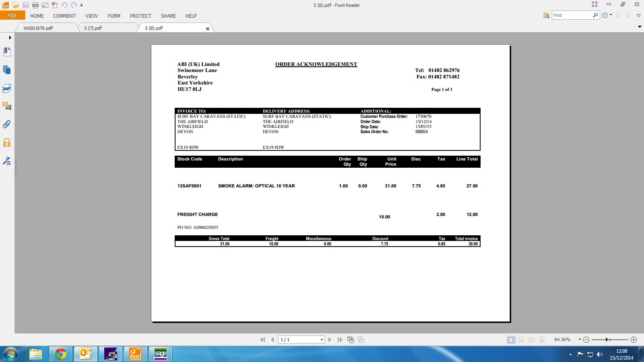Click the Open folder icon in toolbar
The height and width of the screenshot is (362, 644).
coord(16,5)
